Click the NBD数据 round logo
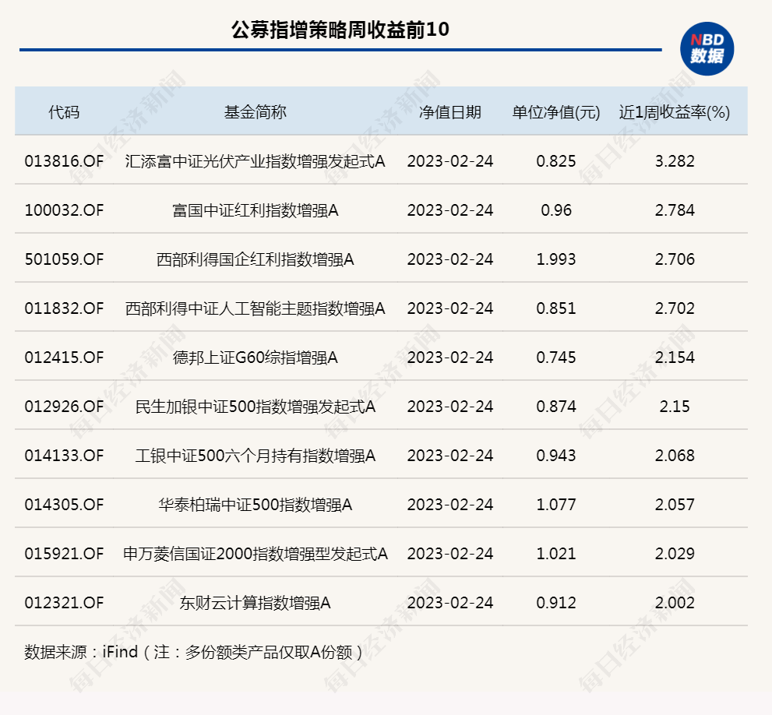Viewport: 772px width, 715px height. click(x=707, y=49)
